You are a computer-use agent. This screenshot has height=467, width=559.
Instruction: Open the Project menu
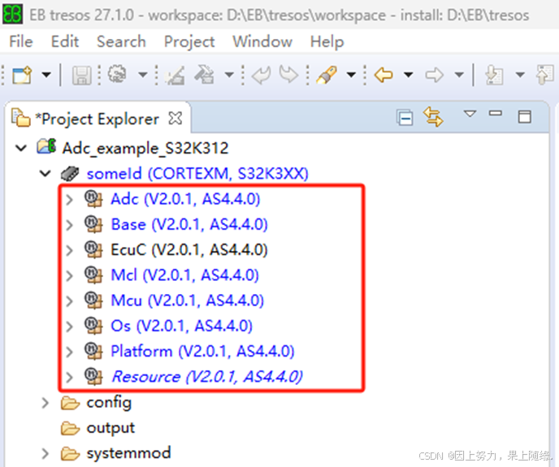189,42
